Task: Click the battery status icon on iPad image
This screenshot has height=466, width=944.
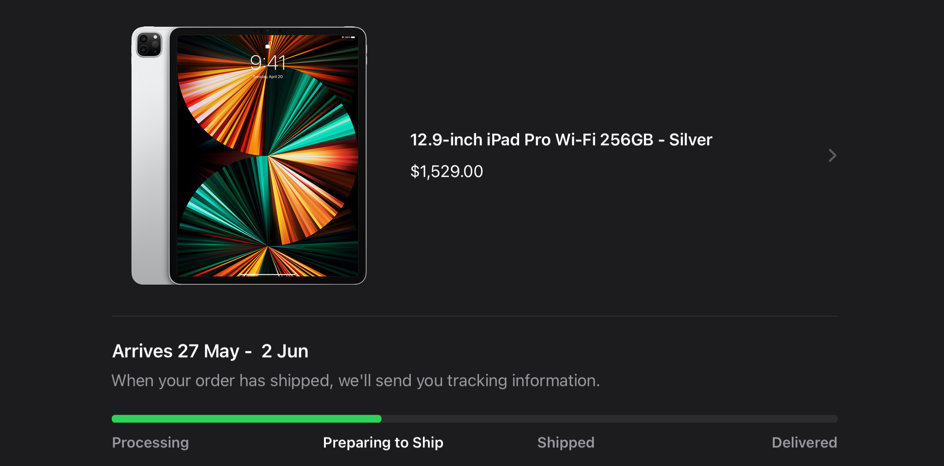Action: 352,37
